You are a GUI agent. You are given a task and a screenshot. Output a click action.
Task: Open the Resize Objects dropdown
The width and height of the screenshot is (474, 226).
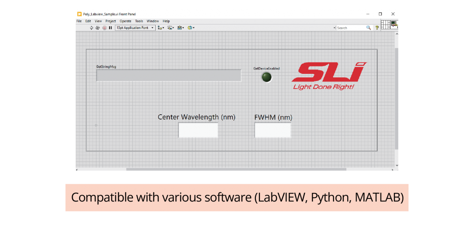[181, 28]
